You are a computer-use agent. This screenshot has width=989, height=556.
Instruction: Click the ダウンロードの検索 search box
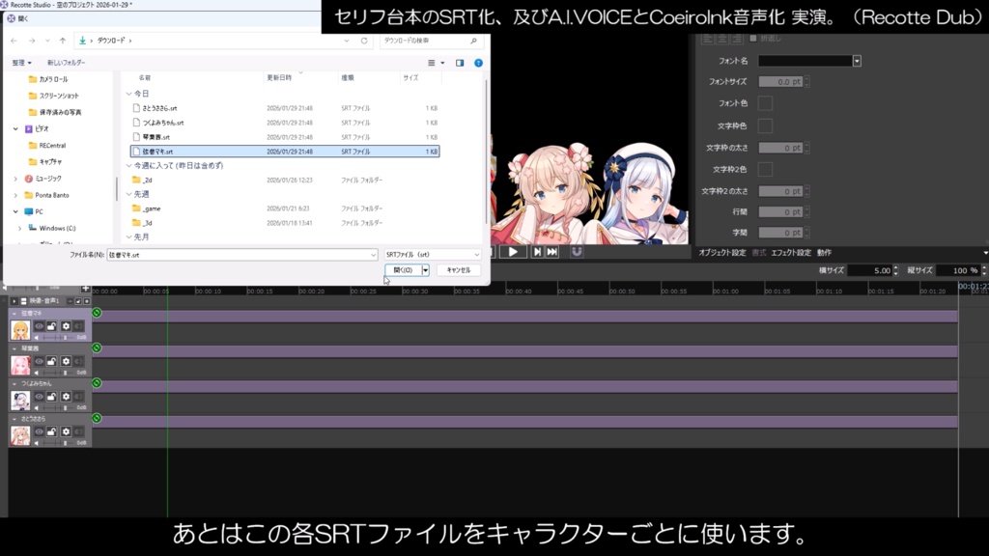pyautogui.click(x=430, y=41)
